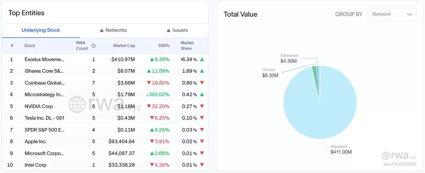Select the NVIDIA Corp row

[105, 106]
